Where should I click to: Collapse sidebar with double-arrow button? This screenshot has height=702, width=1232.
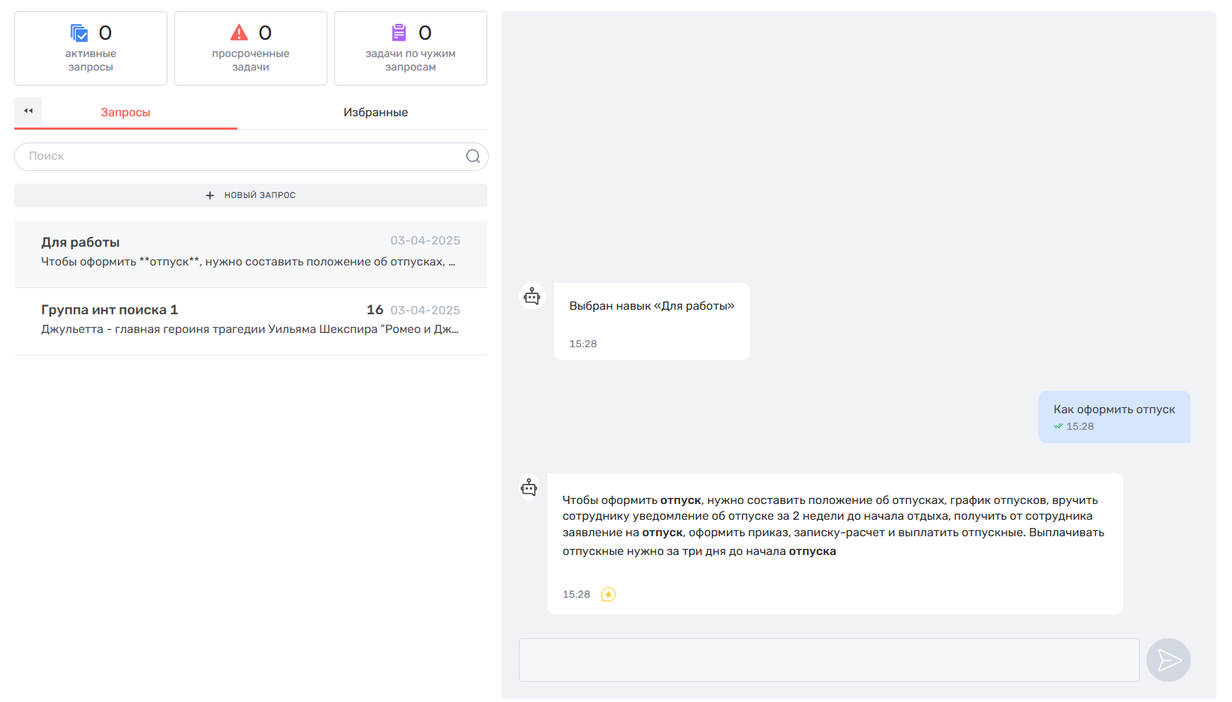pyautogui.click(x=28, y=111)
